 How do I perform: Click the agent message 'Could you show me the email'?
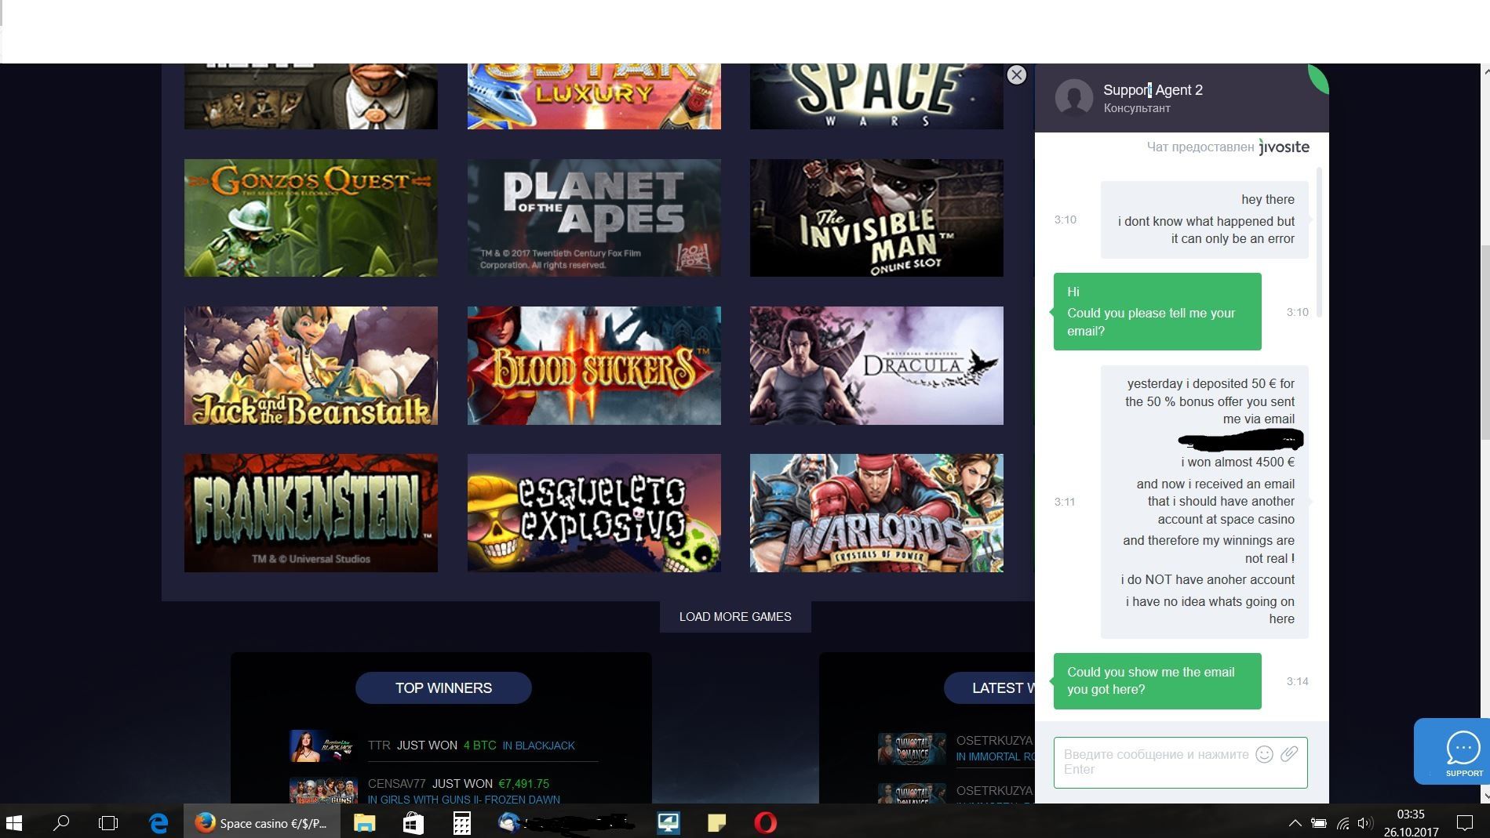click(1157, 681)
